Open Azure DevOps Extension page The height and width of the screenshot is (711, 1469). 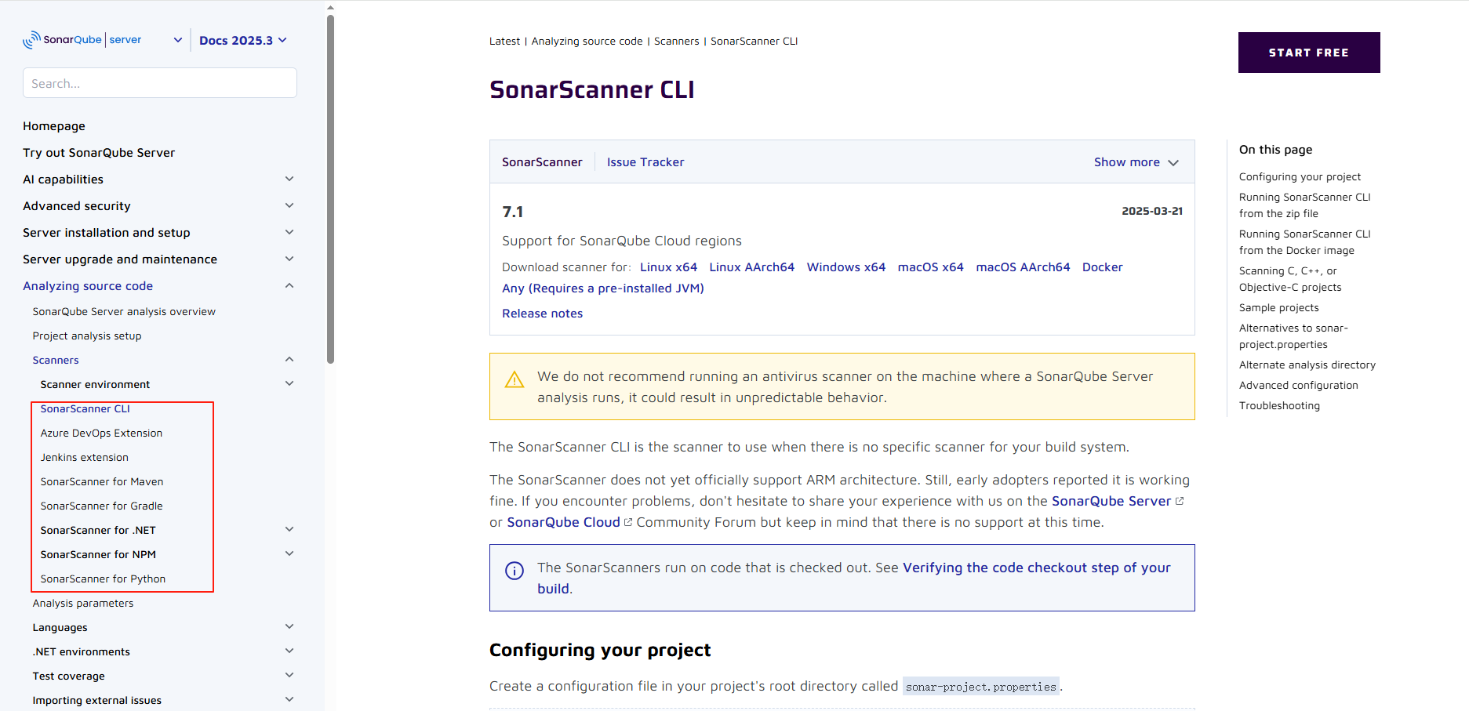[102, 433]
